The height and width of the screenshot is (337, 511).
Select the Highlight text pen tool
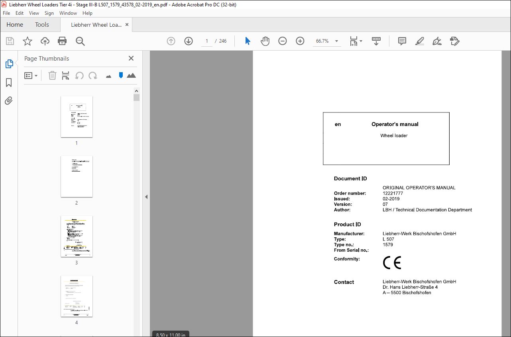(420, 41)
